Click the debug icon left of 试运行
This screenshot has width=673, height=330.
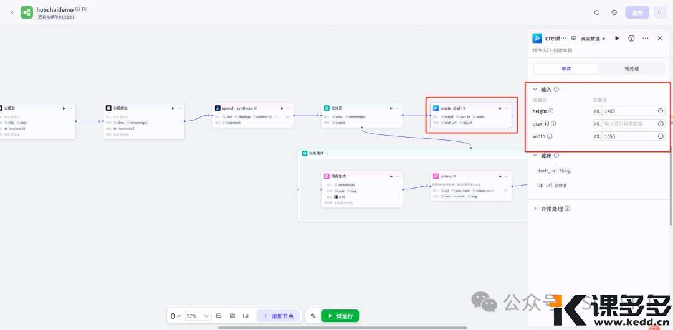pyautogui.click(x=313, y=316)
